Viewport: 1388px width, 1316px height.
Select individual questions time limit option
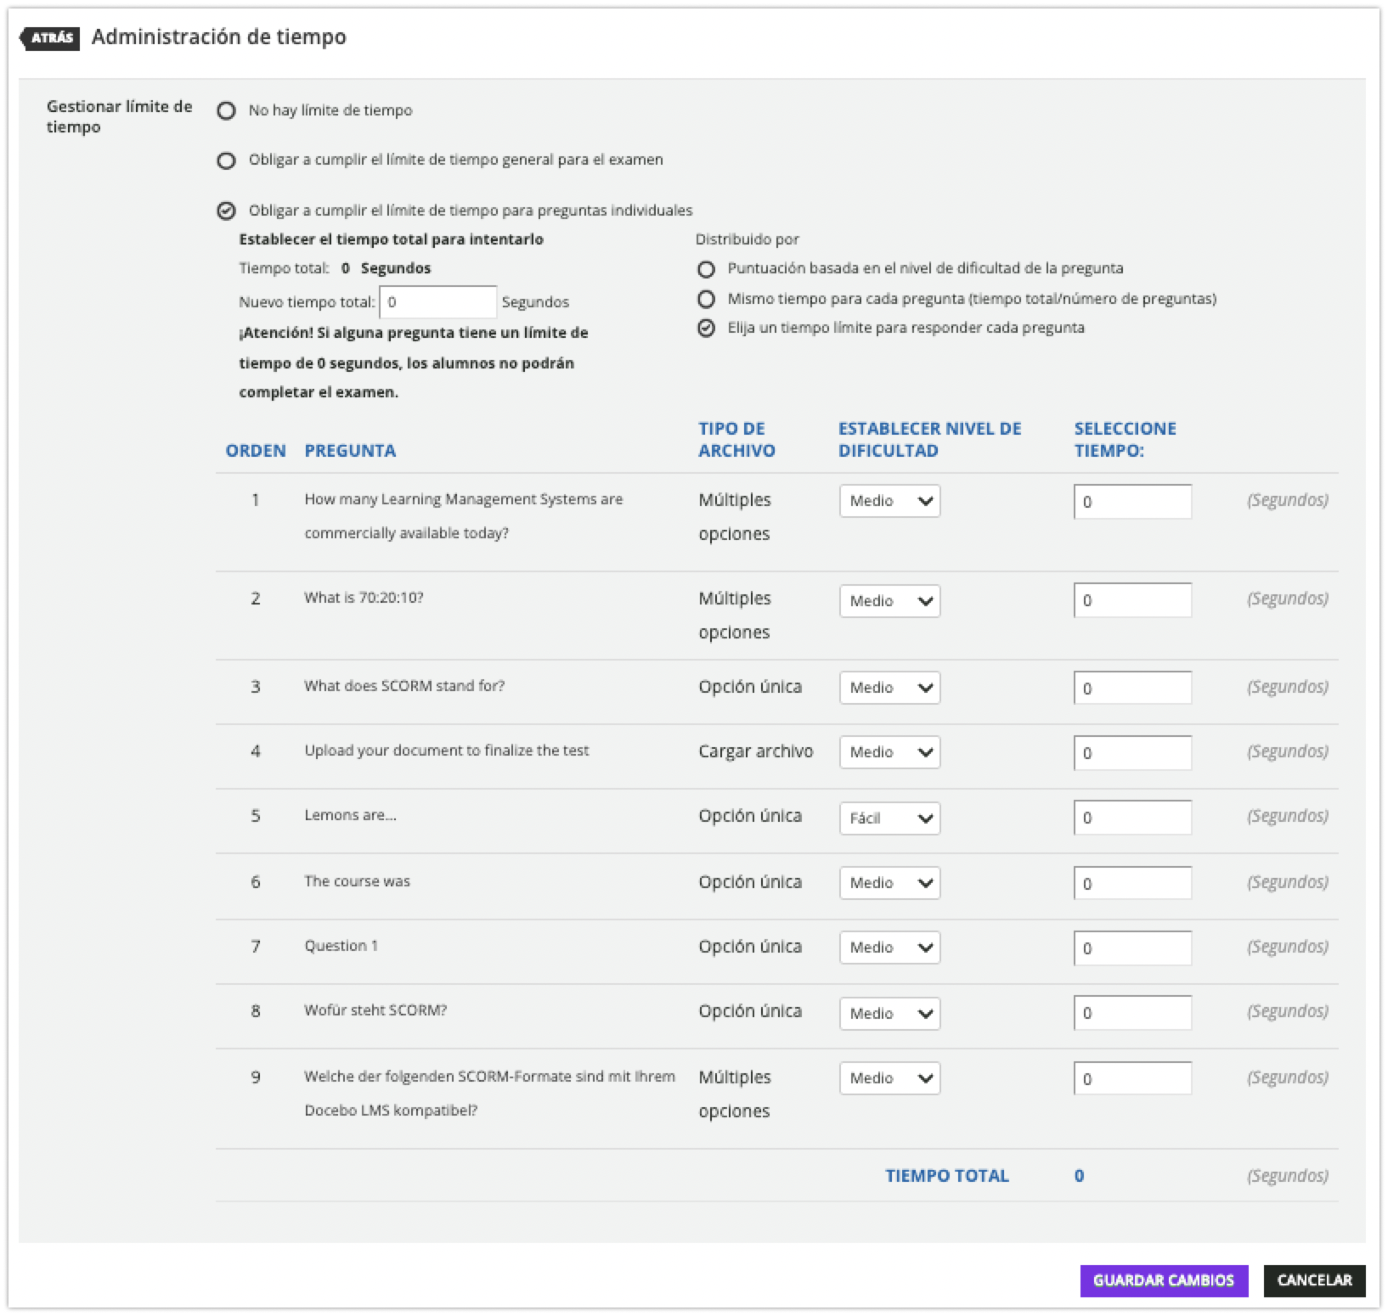click(226, 211)
